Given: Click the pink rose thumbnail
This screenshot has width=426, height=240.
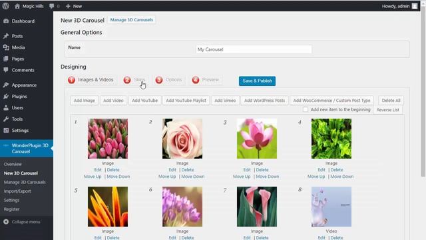Looking at the screenshot, I should coord(182,139).
